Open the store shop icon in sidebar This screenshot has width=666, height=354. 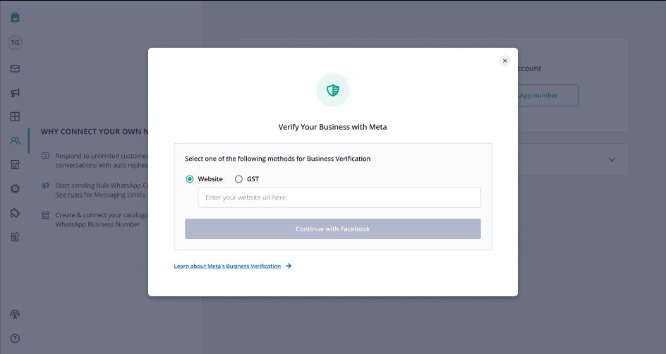click(x=15, y=165)
